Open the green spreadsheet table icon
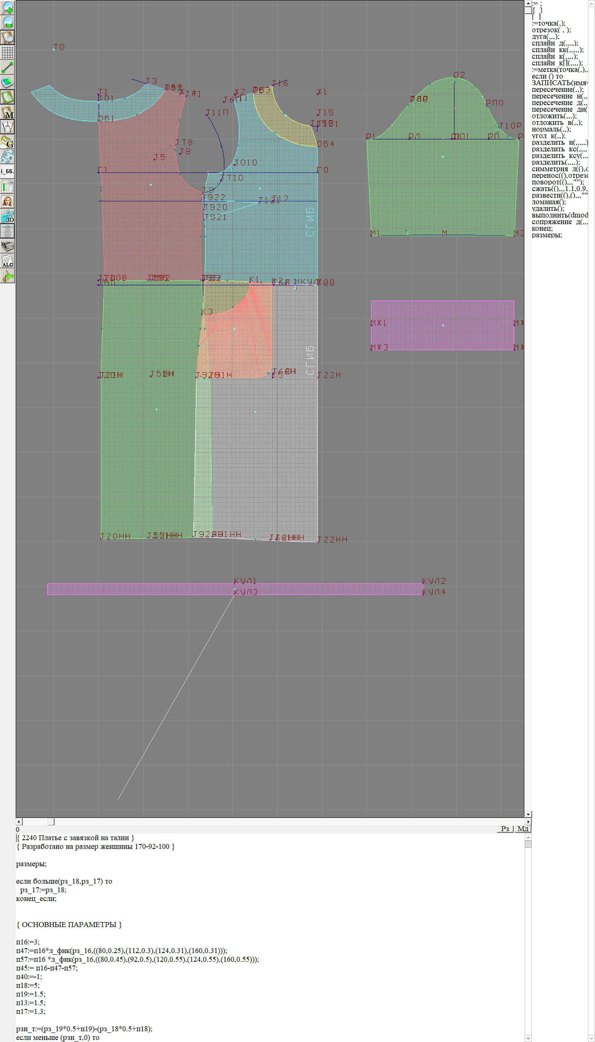595x1042 pixels. pos(7,186)
